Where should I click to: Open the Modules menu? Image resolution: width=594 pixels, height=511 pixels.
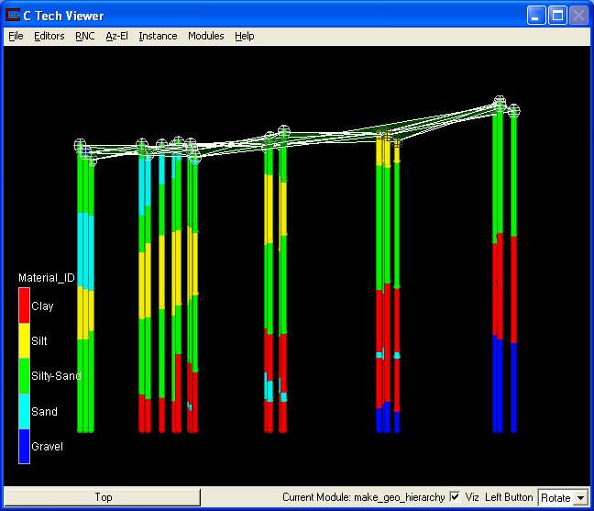point(206,36)
